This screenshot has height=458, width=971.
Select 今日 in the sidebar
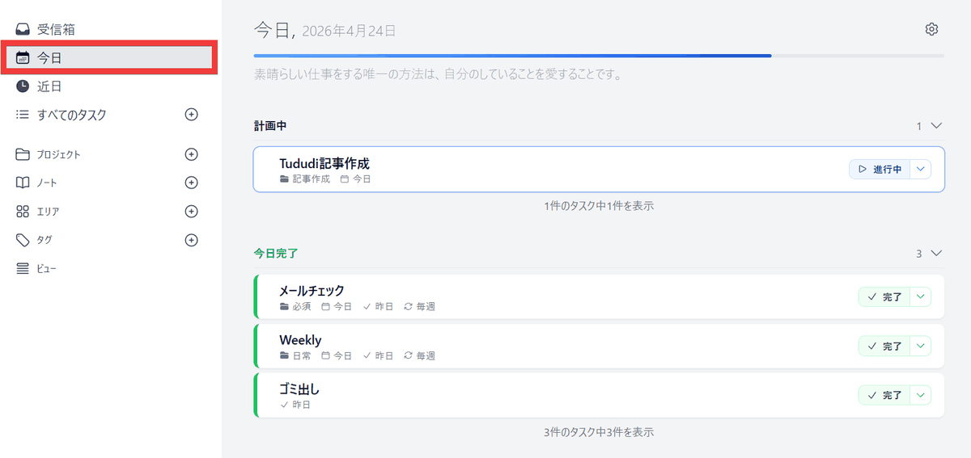point(50,58)
